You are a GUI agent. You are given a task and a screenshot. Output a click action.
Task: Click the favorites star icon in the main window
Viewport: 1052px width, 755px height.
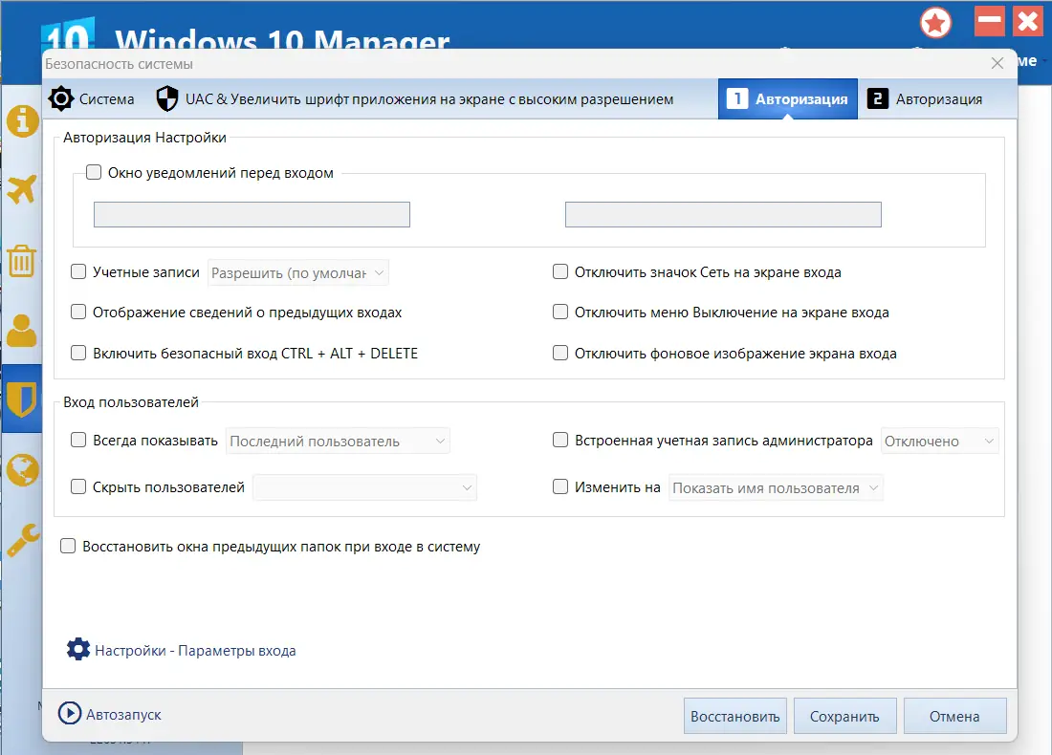935,24
